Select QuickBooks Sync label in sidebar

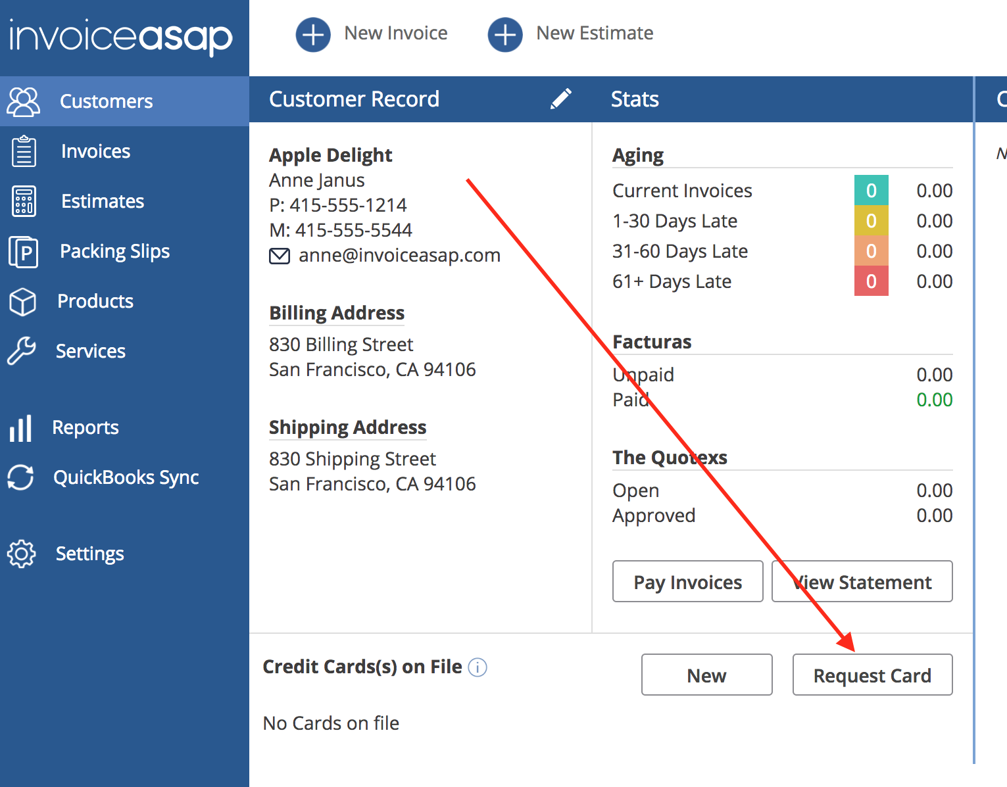(x=126, y=477)
